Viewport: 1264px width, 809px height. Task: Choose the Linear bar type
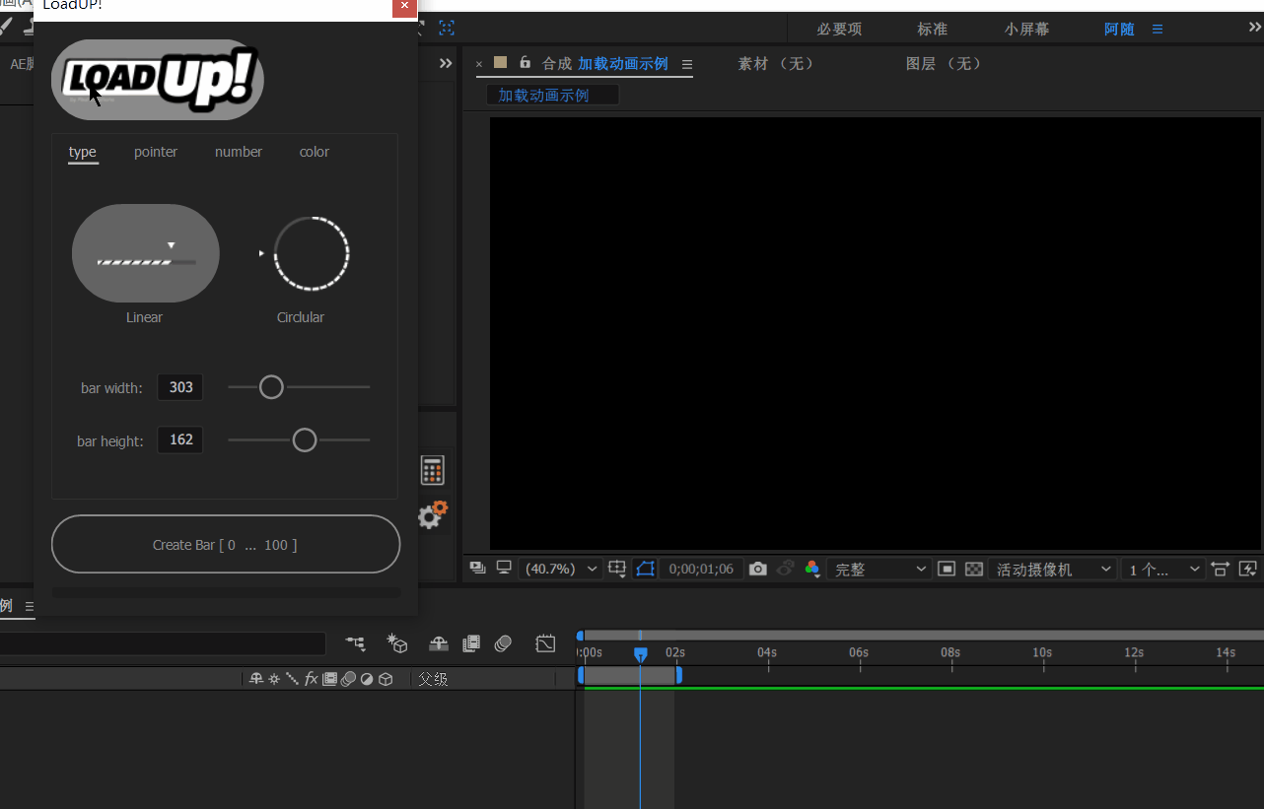(x=146, y=253)
